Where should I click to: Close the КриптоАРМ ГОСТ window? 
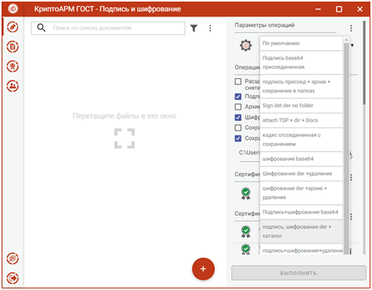(359, 9)
